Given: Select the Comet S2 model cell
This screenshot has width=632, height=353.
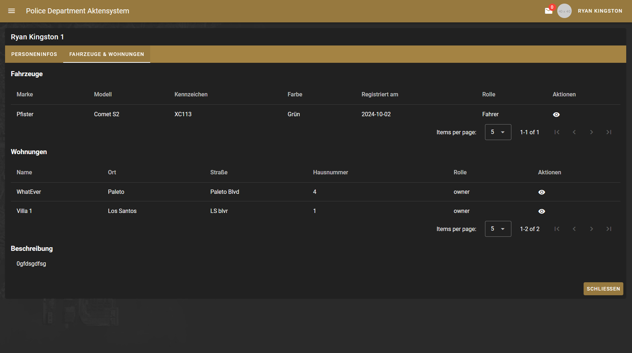Looking at the screenshot, I should pyautogui.click(x=107, y=114).
